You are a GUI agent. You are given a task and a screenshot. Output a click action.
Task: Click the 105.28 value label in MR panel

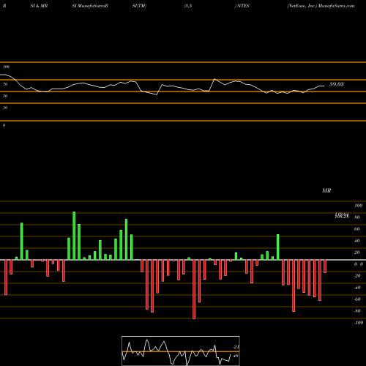[x=342, y=217]
